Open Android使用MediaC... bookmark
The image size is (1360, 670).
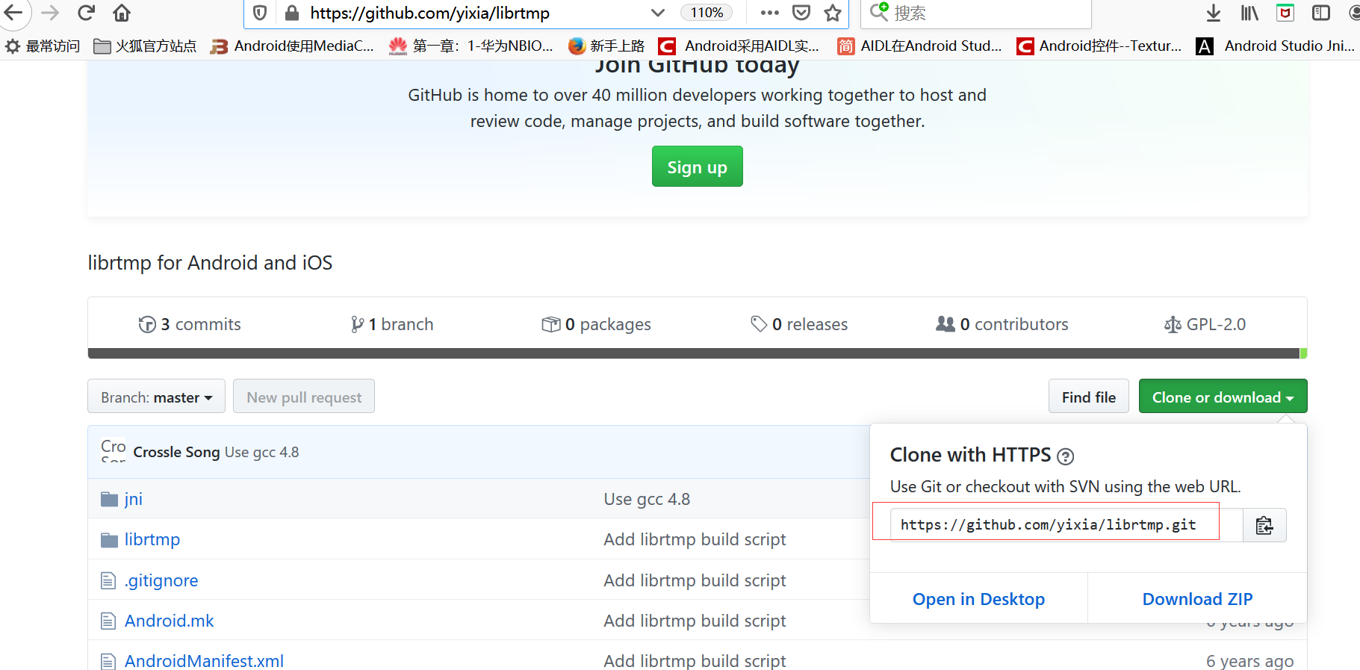pyautogui.click(x=293, y=46)
